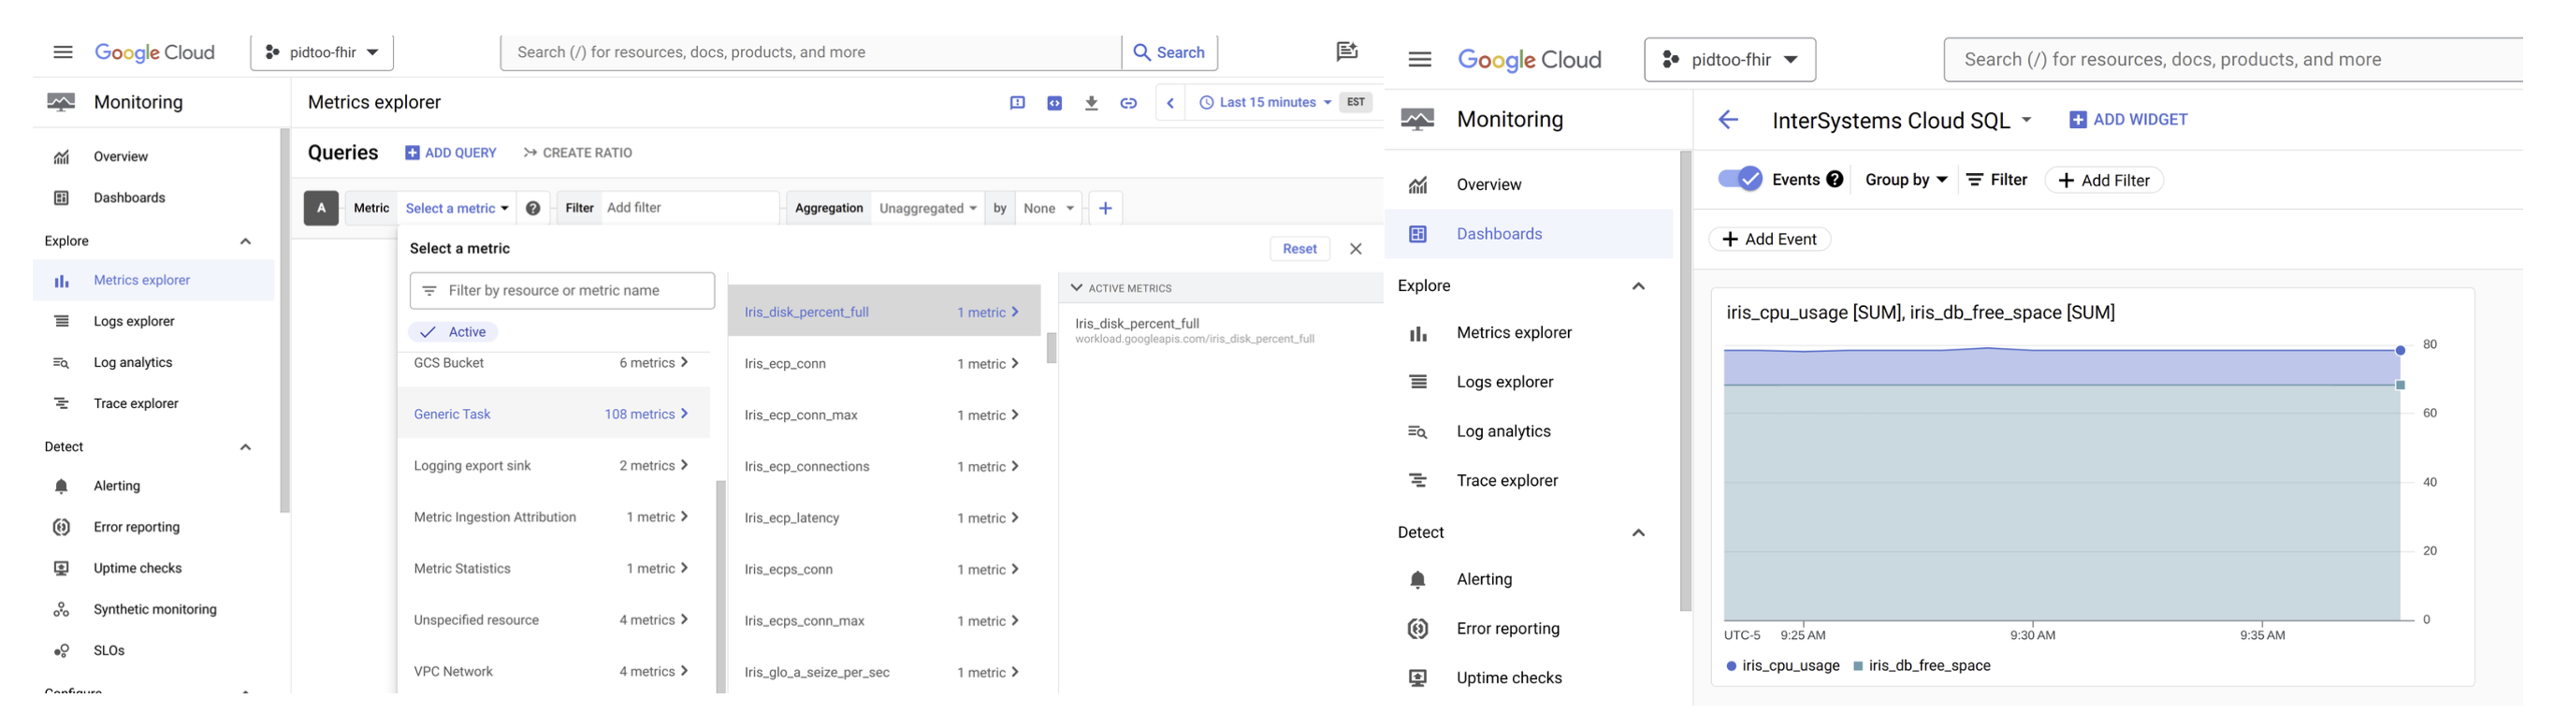Open Alerting bell in the left sidebar

62,486
